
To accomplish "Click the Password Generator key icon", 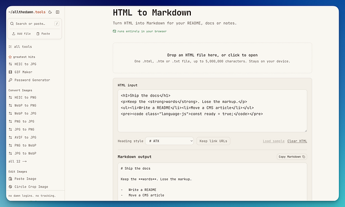I will (10, 80).
